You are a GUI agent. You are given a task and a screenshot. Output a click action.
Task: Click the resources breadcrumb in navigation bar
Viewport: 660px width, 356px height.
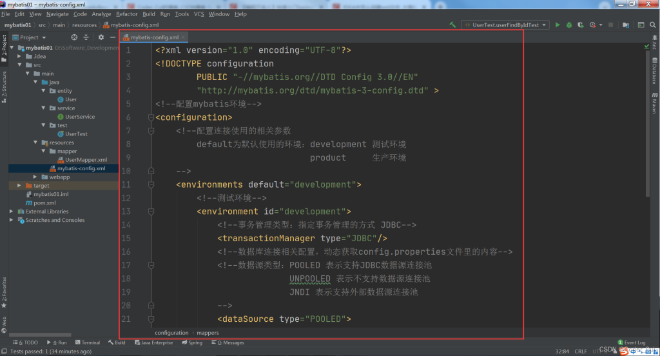click(x=84, y=25)
